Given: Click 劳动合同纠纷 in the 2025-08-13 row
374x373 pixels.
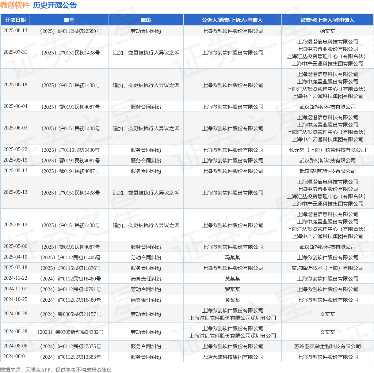Looking at the screenshot, I should click(146, 31).
